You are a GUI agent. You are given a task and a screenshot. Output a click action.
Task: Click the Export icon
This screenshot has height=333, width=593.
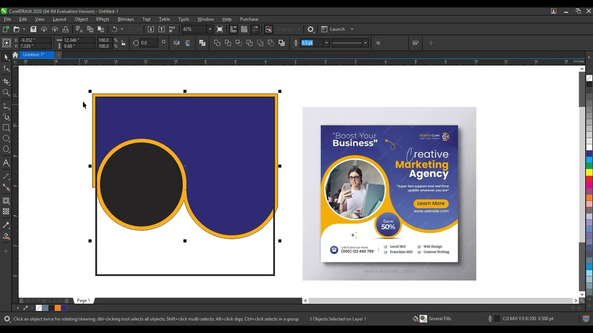(x=161, y=29)
